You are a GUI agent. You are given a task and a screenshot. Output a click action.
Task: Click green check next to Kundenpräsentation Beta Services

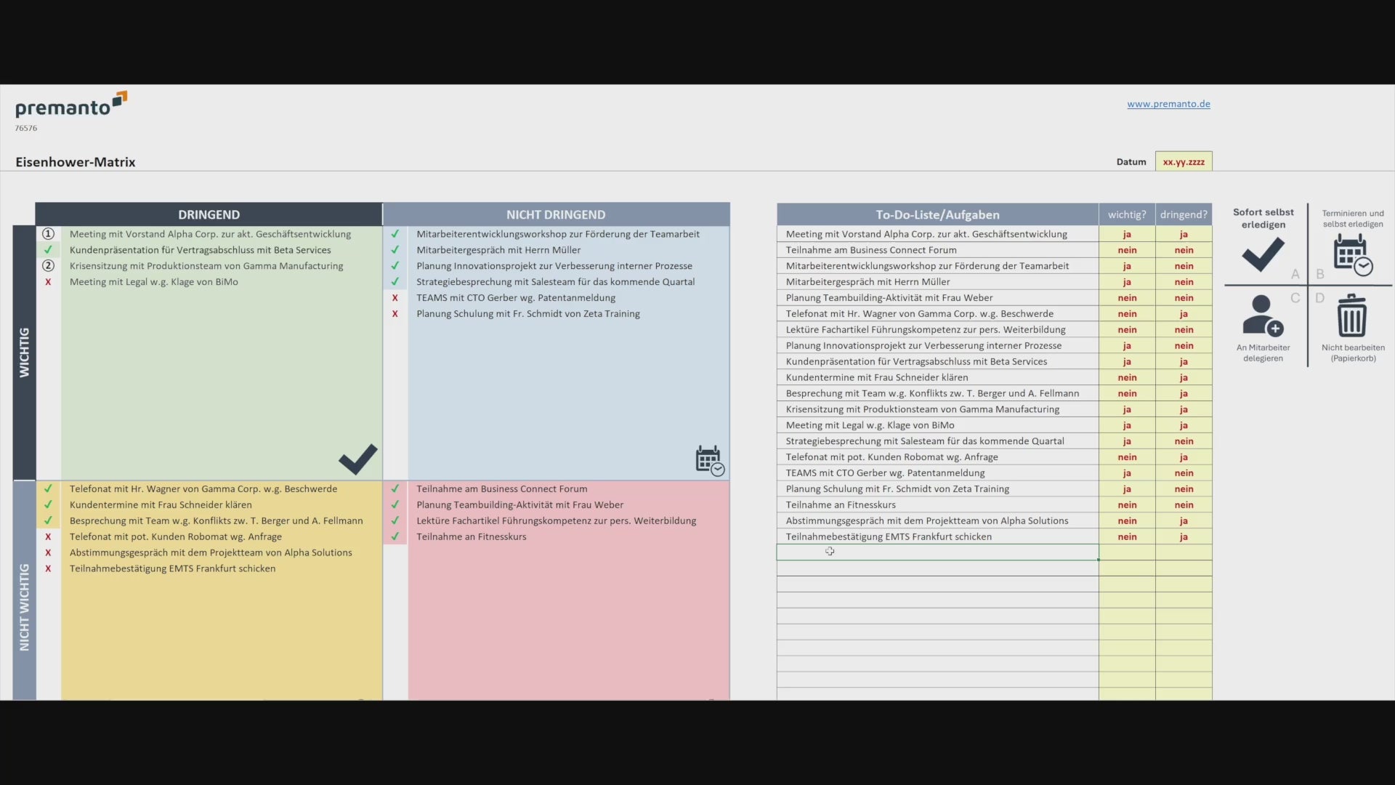(x=48, y=250)
